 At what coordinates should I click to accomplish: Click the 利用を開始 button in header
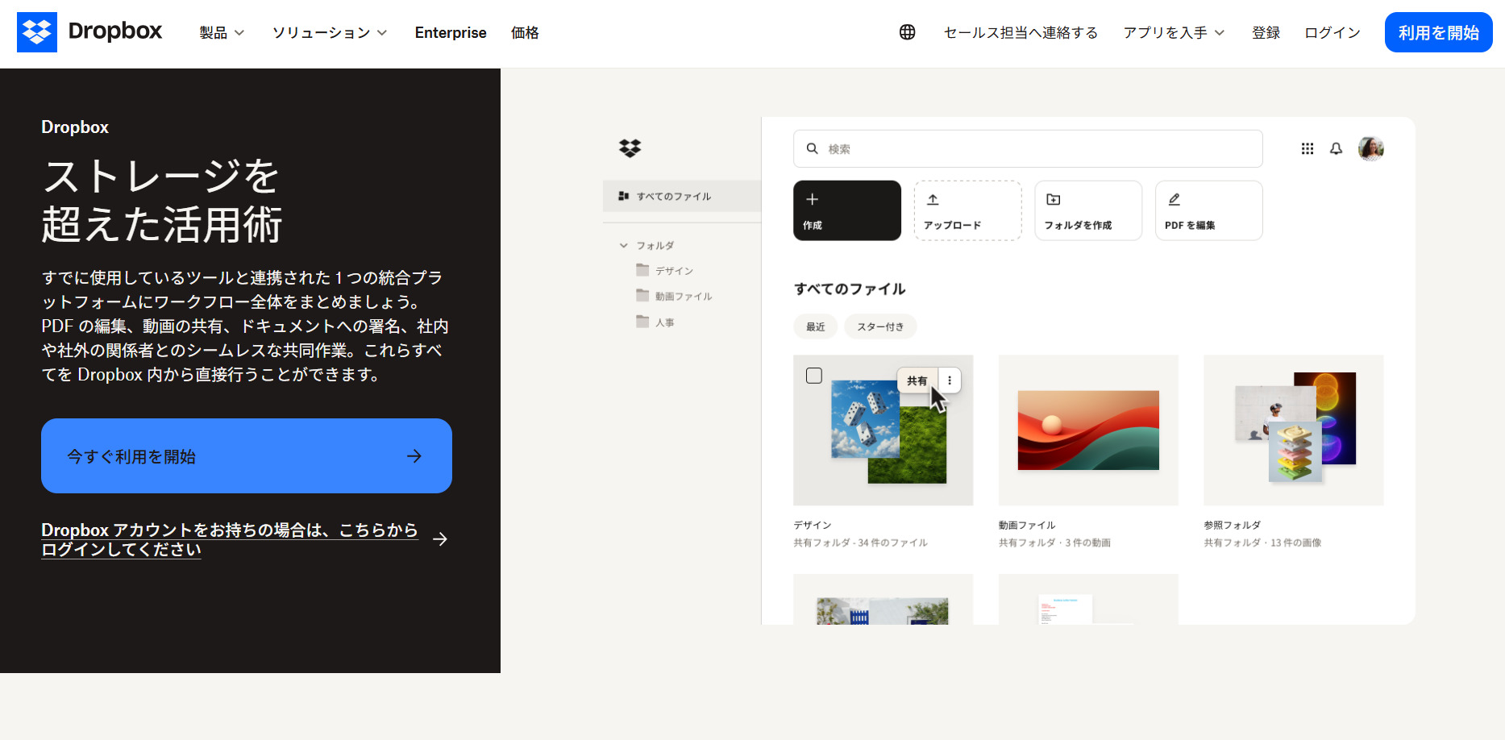pos(1438,32)
